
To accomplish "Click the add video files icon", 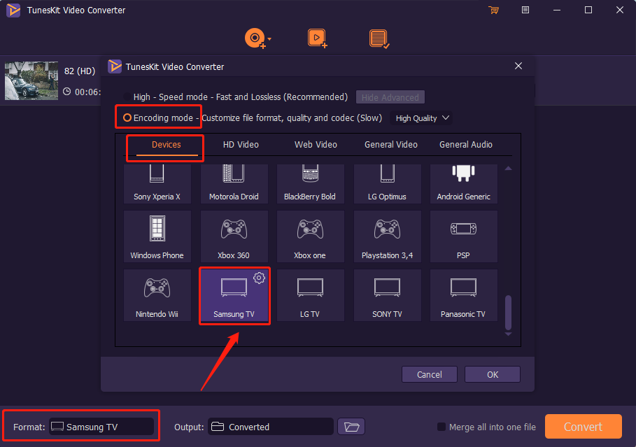I will coord(317,38).
